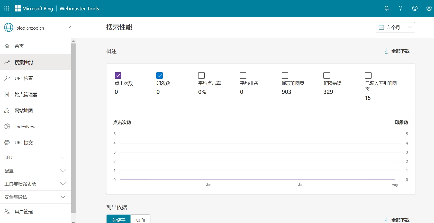The height and width of the screenshot is (223, 434).
Task: Switch to the 页面 tab
Action: coord(140,220)
